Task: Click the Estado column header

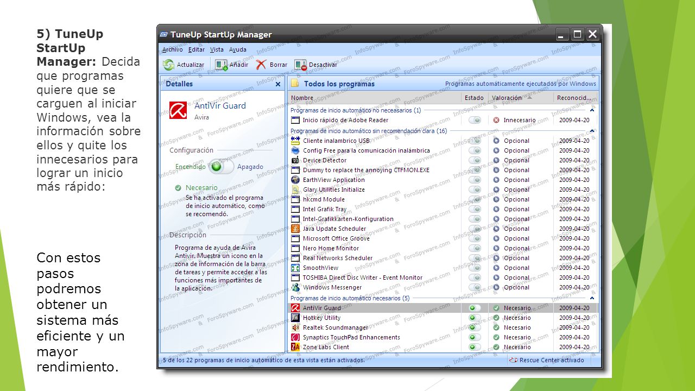Action: pyautogui.click(x=475, y=98)
